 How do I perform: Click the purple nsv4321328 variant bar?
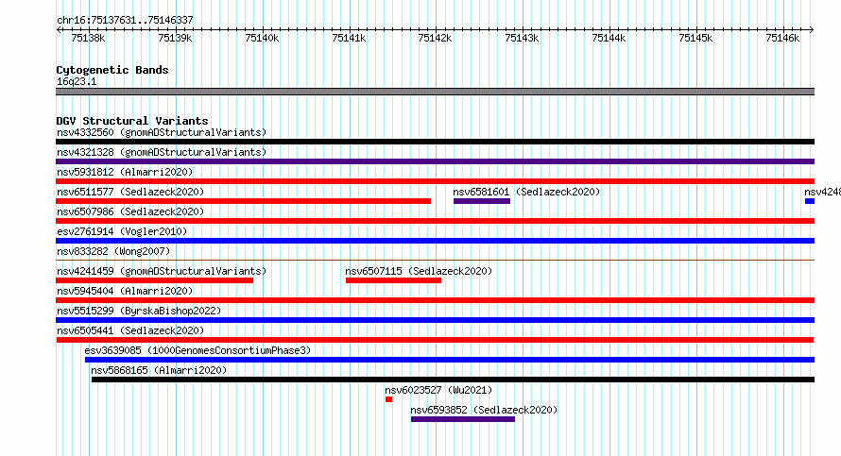435,161
